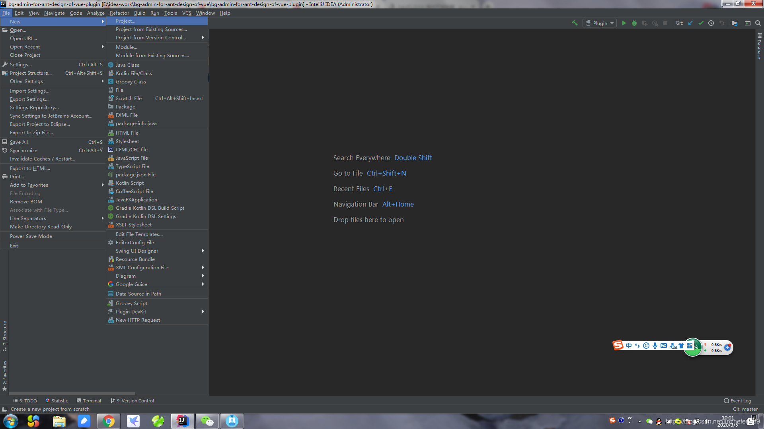Viewport: 764px width, 429px height.
Task: Open Run Anything toolbar icon
Action: (x=748, y=23)
